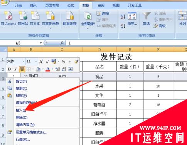Screen dimensions: 187x145
Task: Switch to the 开发工具 tab
Action: [135, 5]
